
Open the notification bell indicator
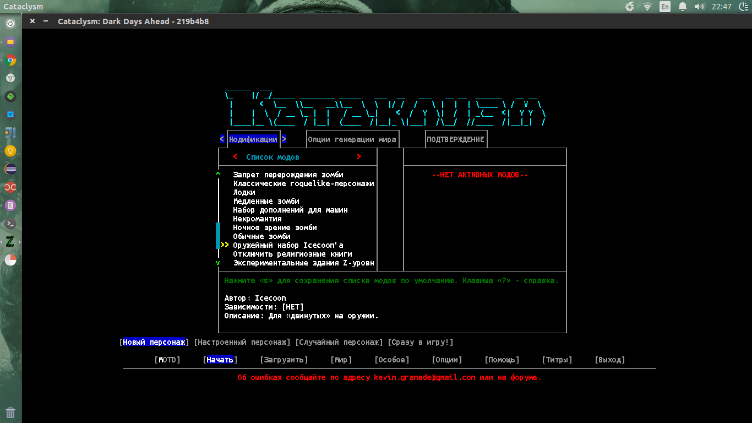pyautogui.click(x=683, y=7)
